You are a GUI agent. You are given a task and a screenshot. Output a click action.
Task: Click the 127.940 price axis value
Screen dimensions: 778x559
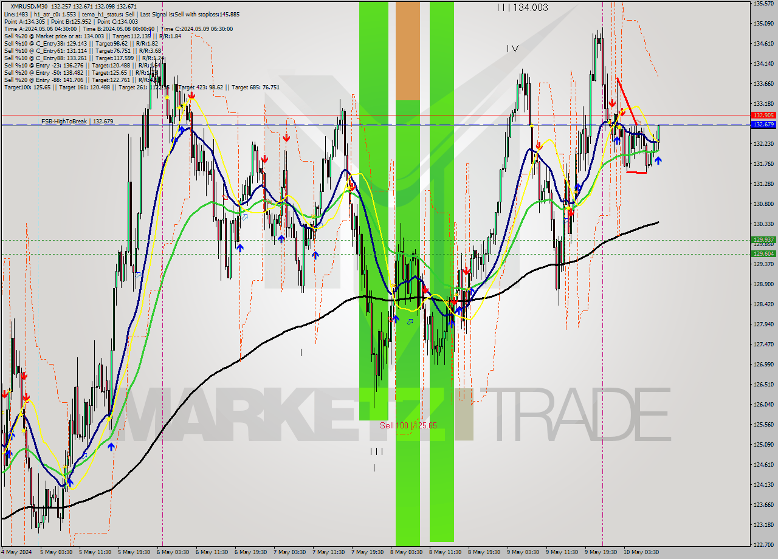[x=763, y=324]
